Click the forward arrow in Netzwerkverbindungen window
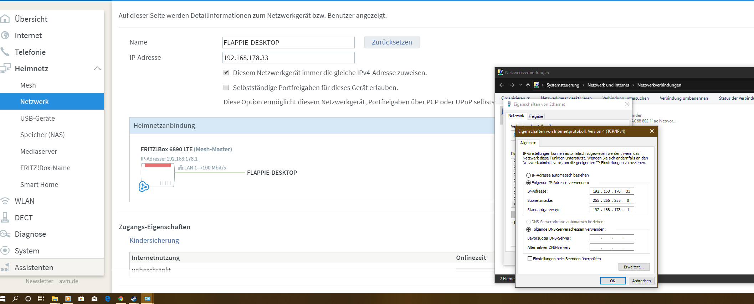Screen dimensions: 754x304 (x=512, y=85)
